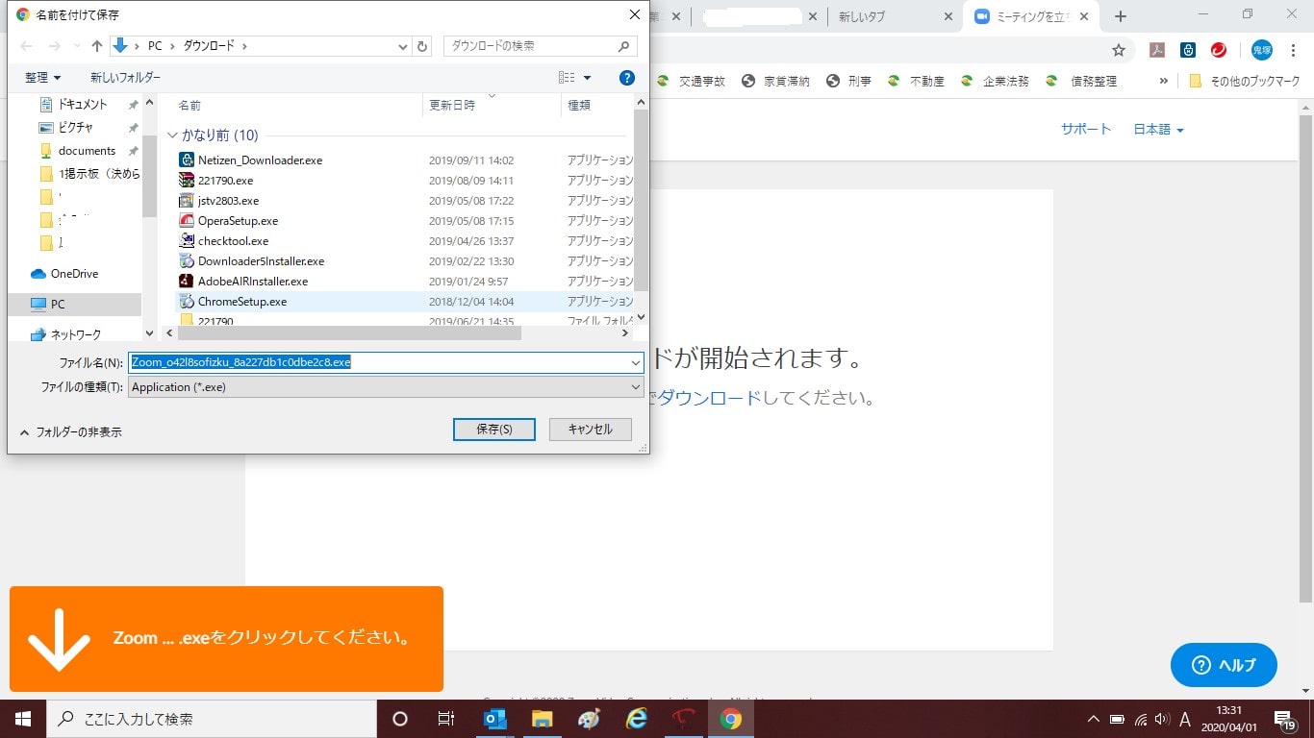Open notification center with 19 badge
This screenshot has width=1314, height=738.
coord(1285,720)
